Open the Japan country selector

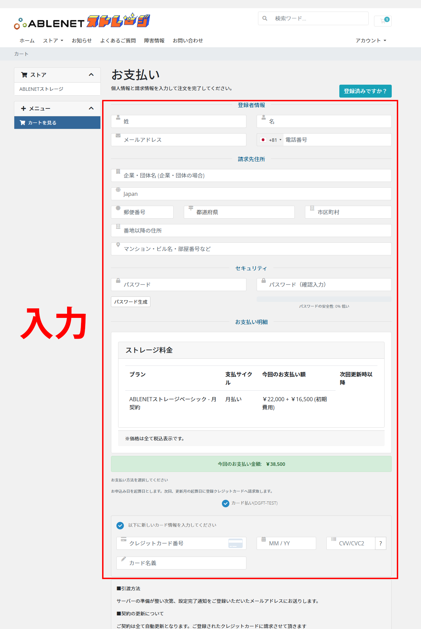(251, 194)
